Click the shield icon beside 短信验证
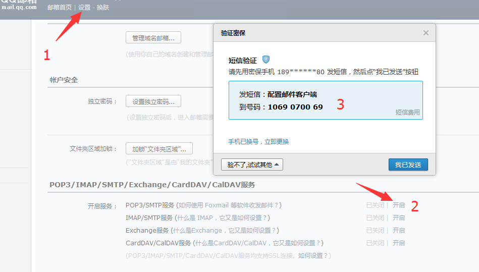The height and width of the screenshot is (272, 479). pyautogui.click(x=266, y=60)
